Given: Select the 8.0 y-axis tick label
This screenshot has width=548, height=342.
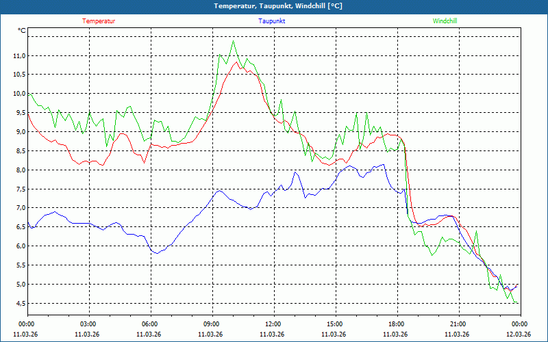Looking at the screenshot, I should [20, 170].
